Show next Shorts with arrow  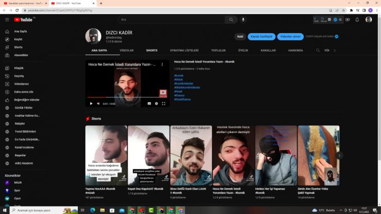(x=339, y=155)
